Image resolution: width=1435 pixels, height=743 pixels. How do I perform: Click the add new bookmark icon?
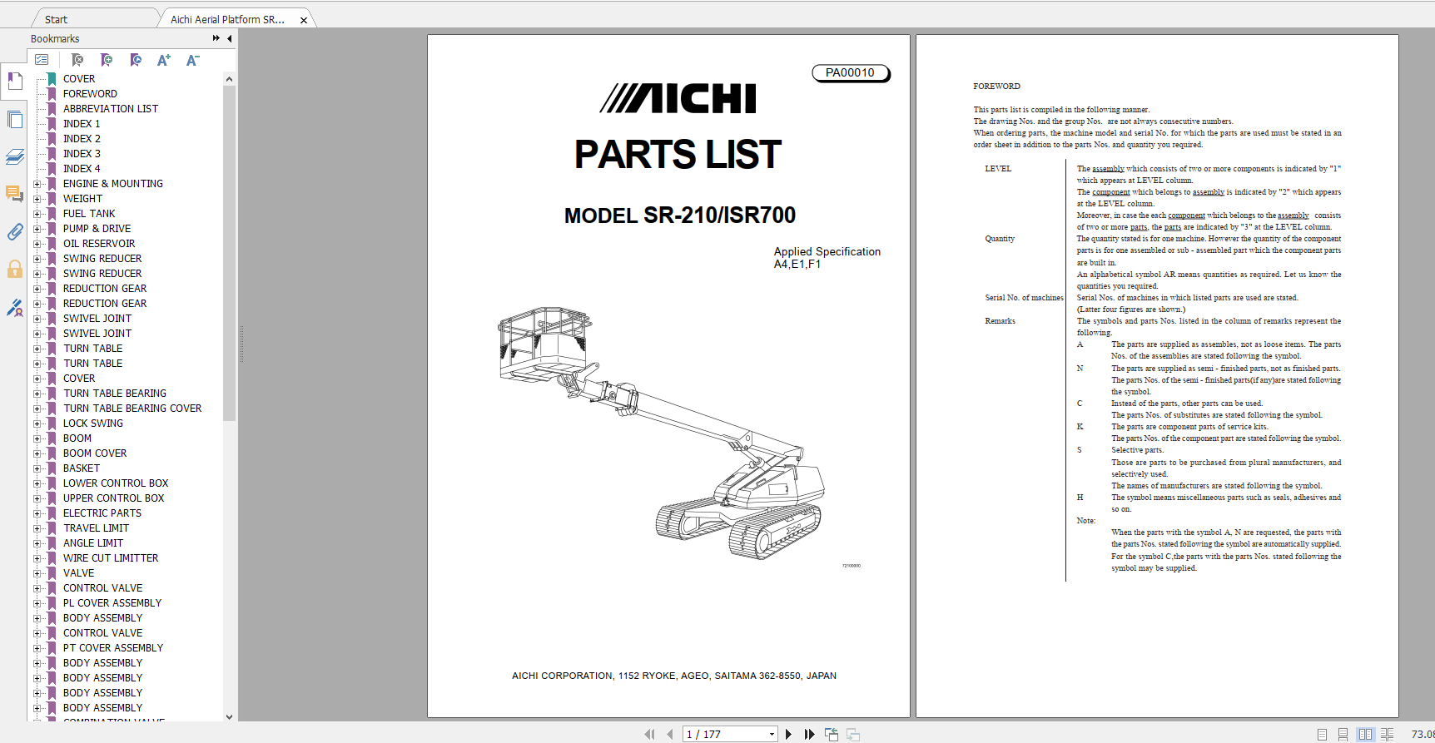tap(107, 60)
